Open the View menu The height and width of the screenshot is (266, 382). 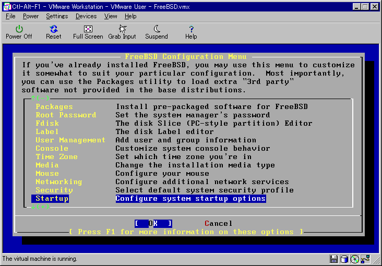pos(111,16)
